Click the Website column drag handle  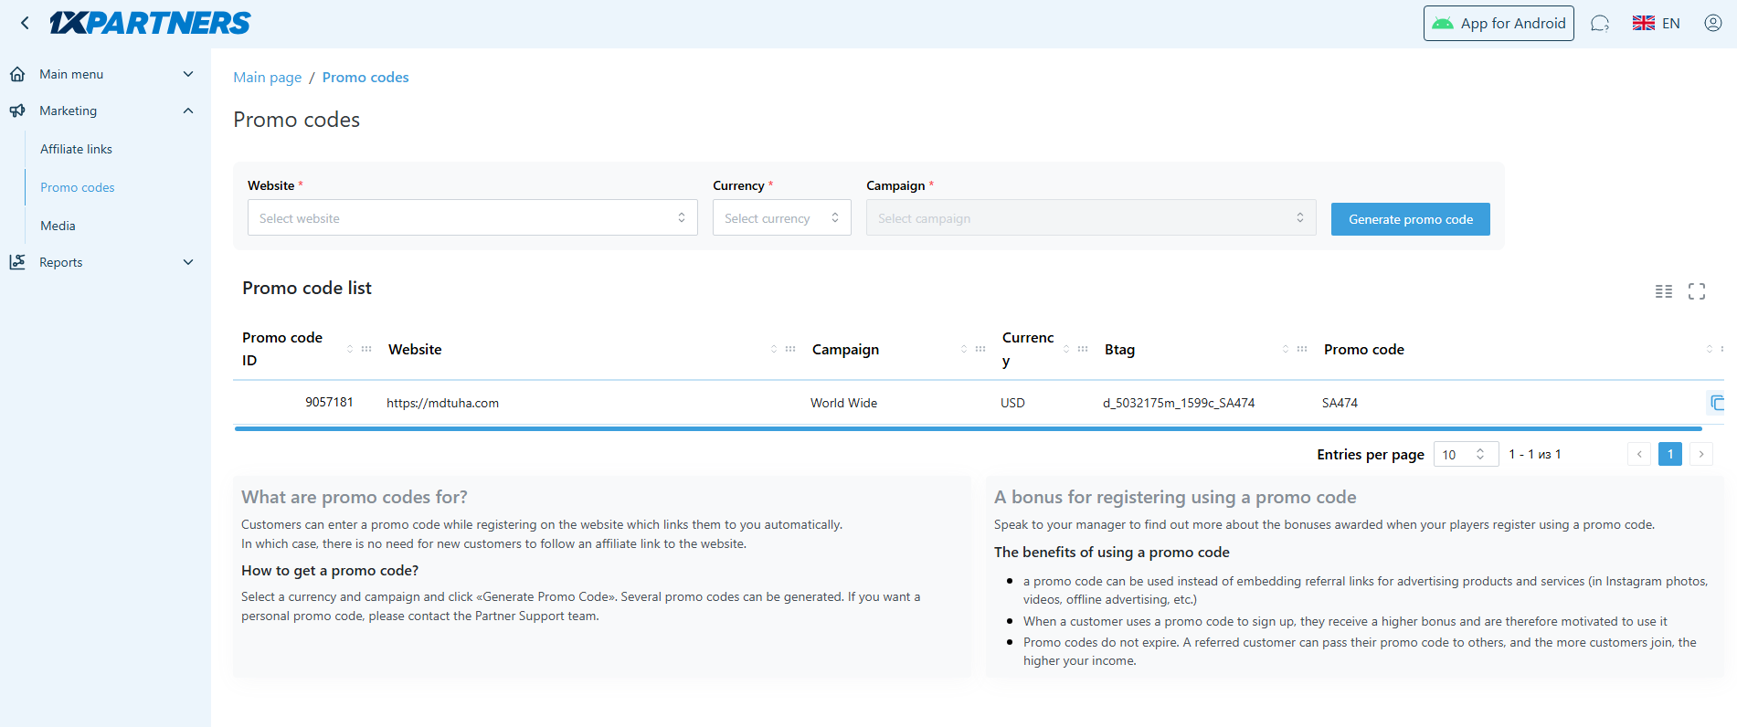(790, 349)
